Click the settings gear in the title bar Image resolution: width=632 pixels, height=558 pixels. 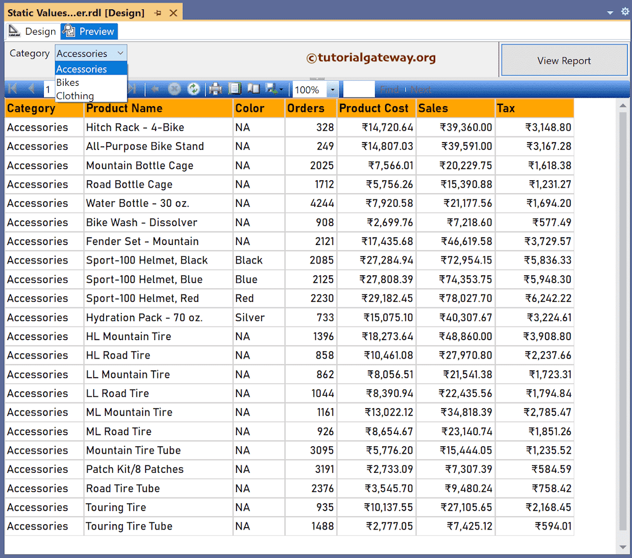coord(625,12)
